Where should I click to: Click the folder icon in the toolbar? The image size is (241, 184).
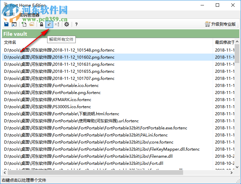32,24
